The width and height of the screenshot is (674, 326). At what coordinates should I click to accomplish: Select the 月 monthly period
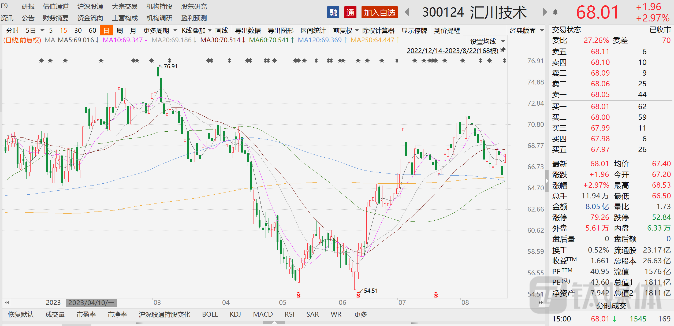[133, 31]
